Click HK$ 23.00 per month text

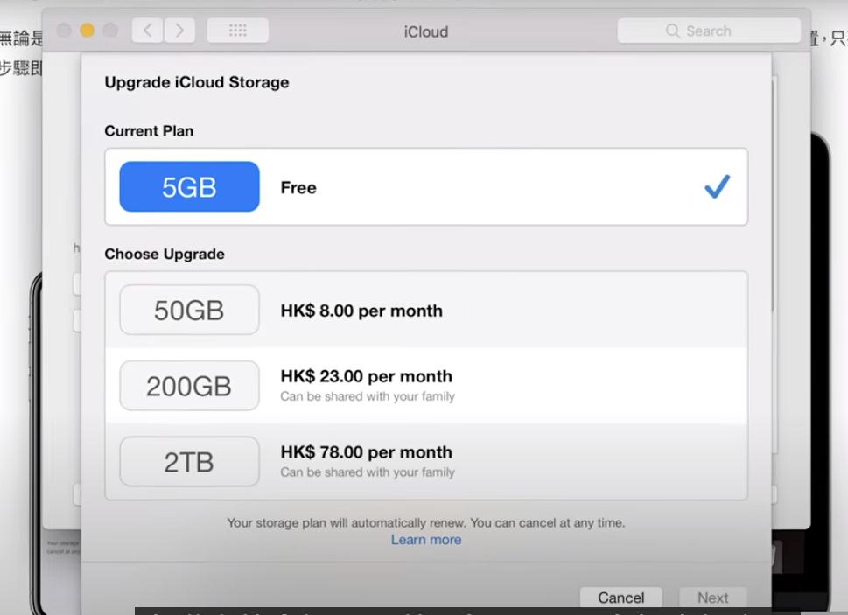tap(366, 376)
